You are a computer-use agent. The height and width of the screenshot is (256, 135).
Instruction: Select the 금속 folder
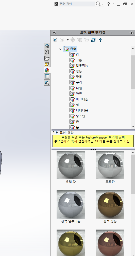[70, 49]
